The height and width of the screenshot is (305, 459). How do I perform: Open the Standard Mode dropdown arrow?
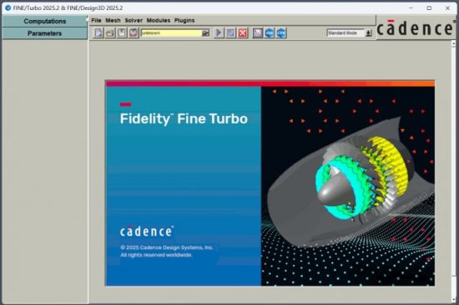pyautogui.click(x=369, y=33)
